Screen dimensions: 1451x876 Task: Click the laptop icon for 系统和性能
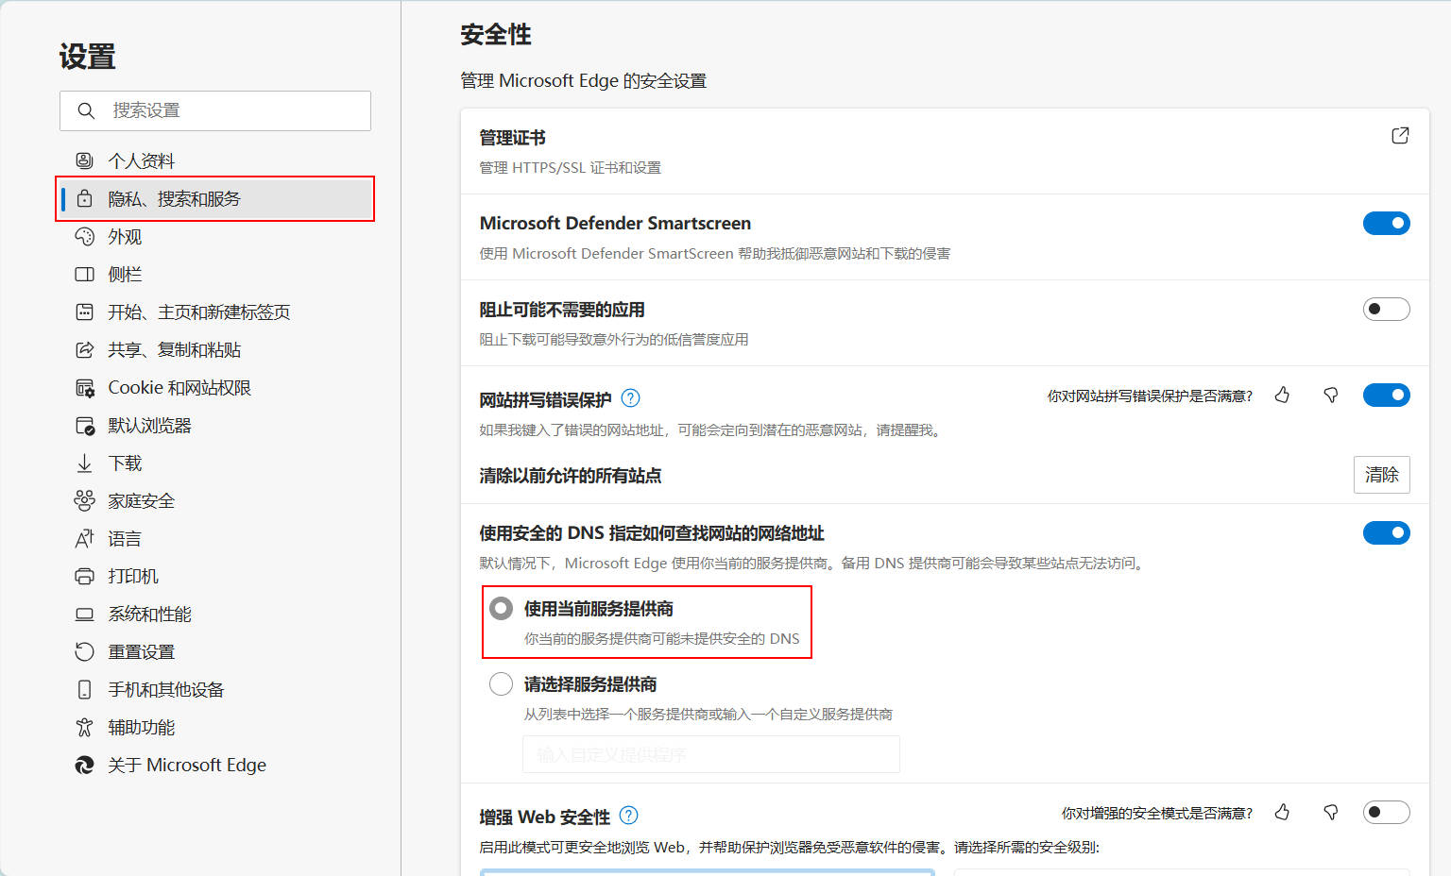84,614
